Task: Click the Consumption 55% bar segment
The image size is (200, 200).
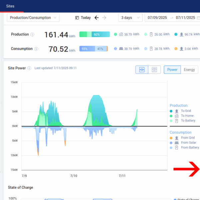Action: tap(87, 49)
